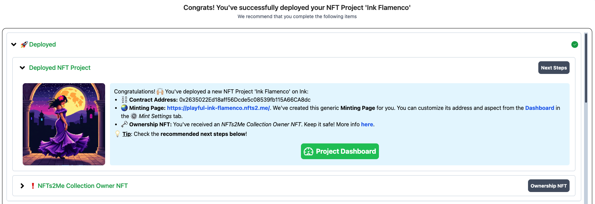Click the globe icon next to Minting Page
Viewport: 595px width, 204px height.
[124, 108]
